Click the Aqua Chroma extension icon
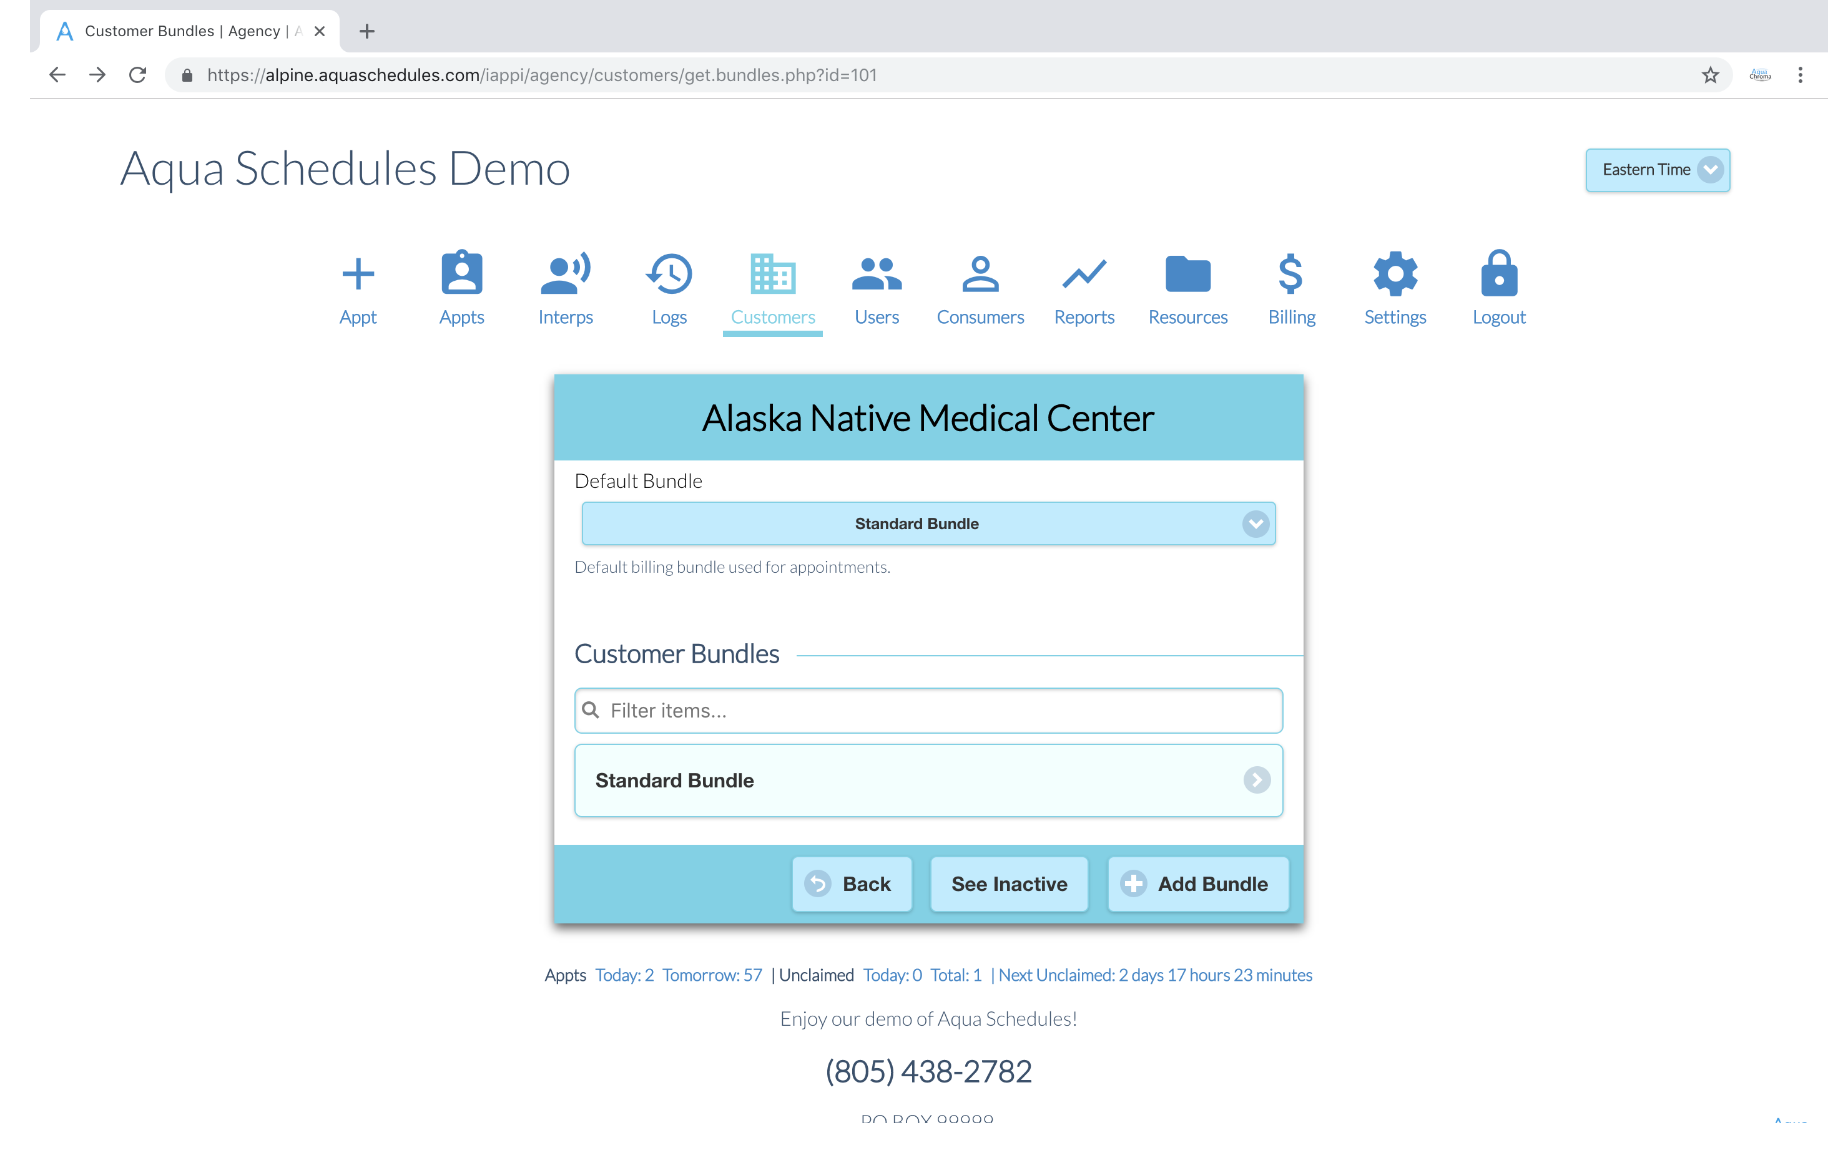The width and height of the screenshot is (1828, 1158). (1760, 74)
